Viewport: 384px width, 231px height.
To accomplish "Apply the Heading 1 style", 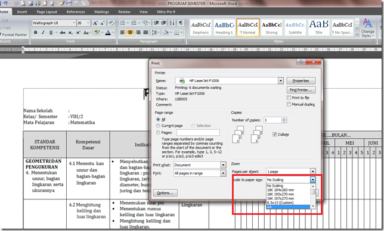I will tap(224, 27).
